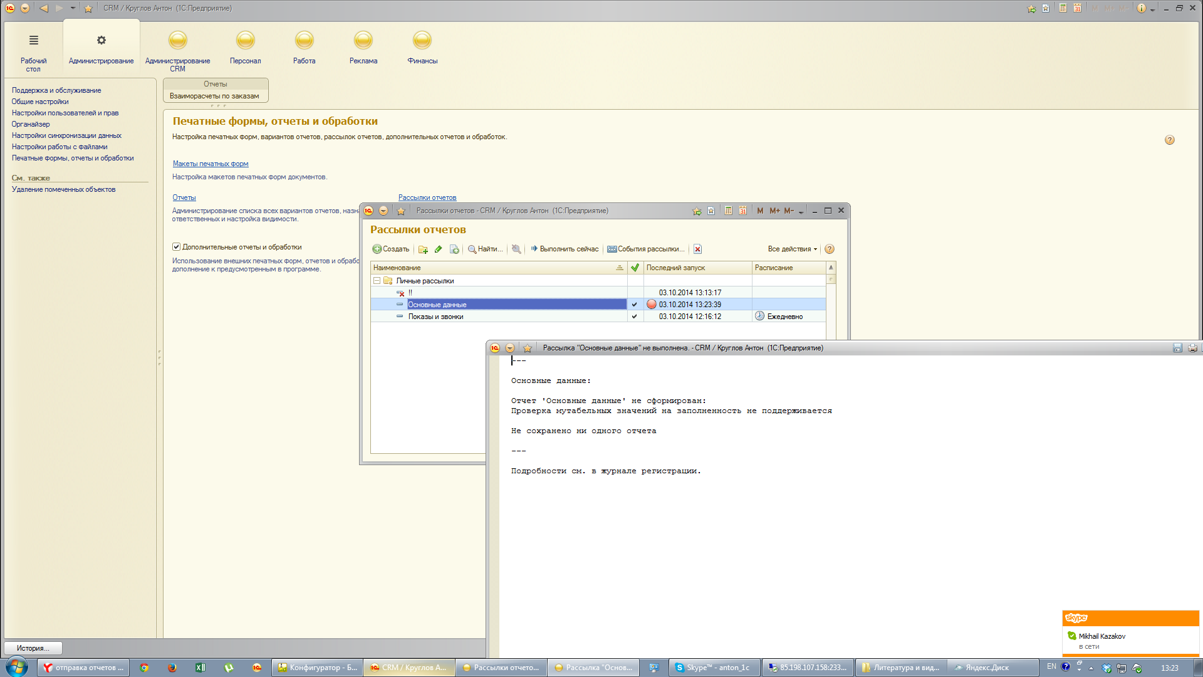
Task: Click the create new group folder icon
Action: [x=423, y=249]
